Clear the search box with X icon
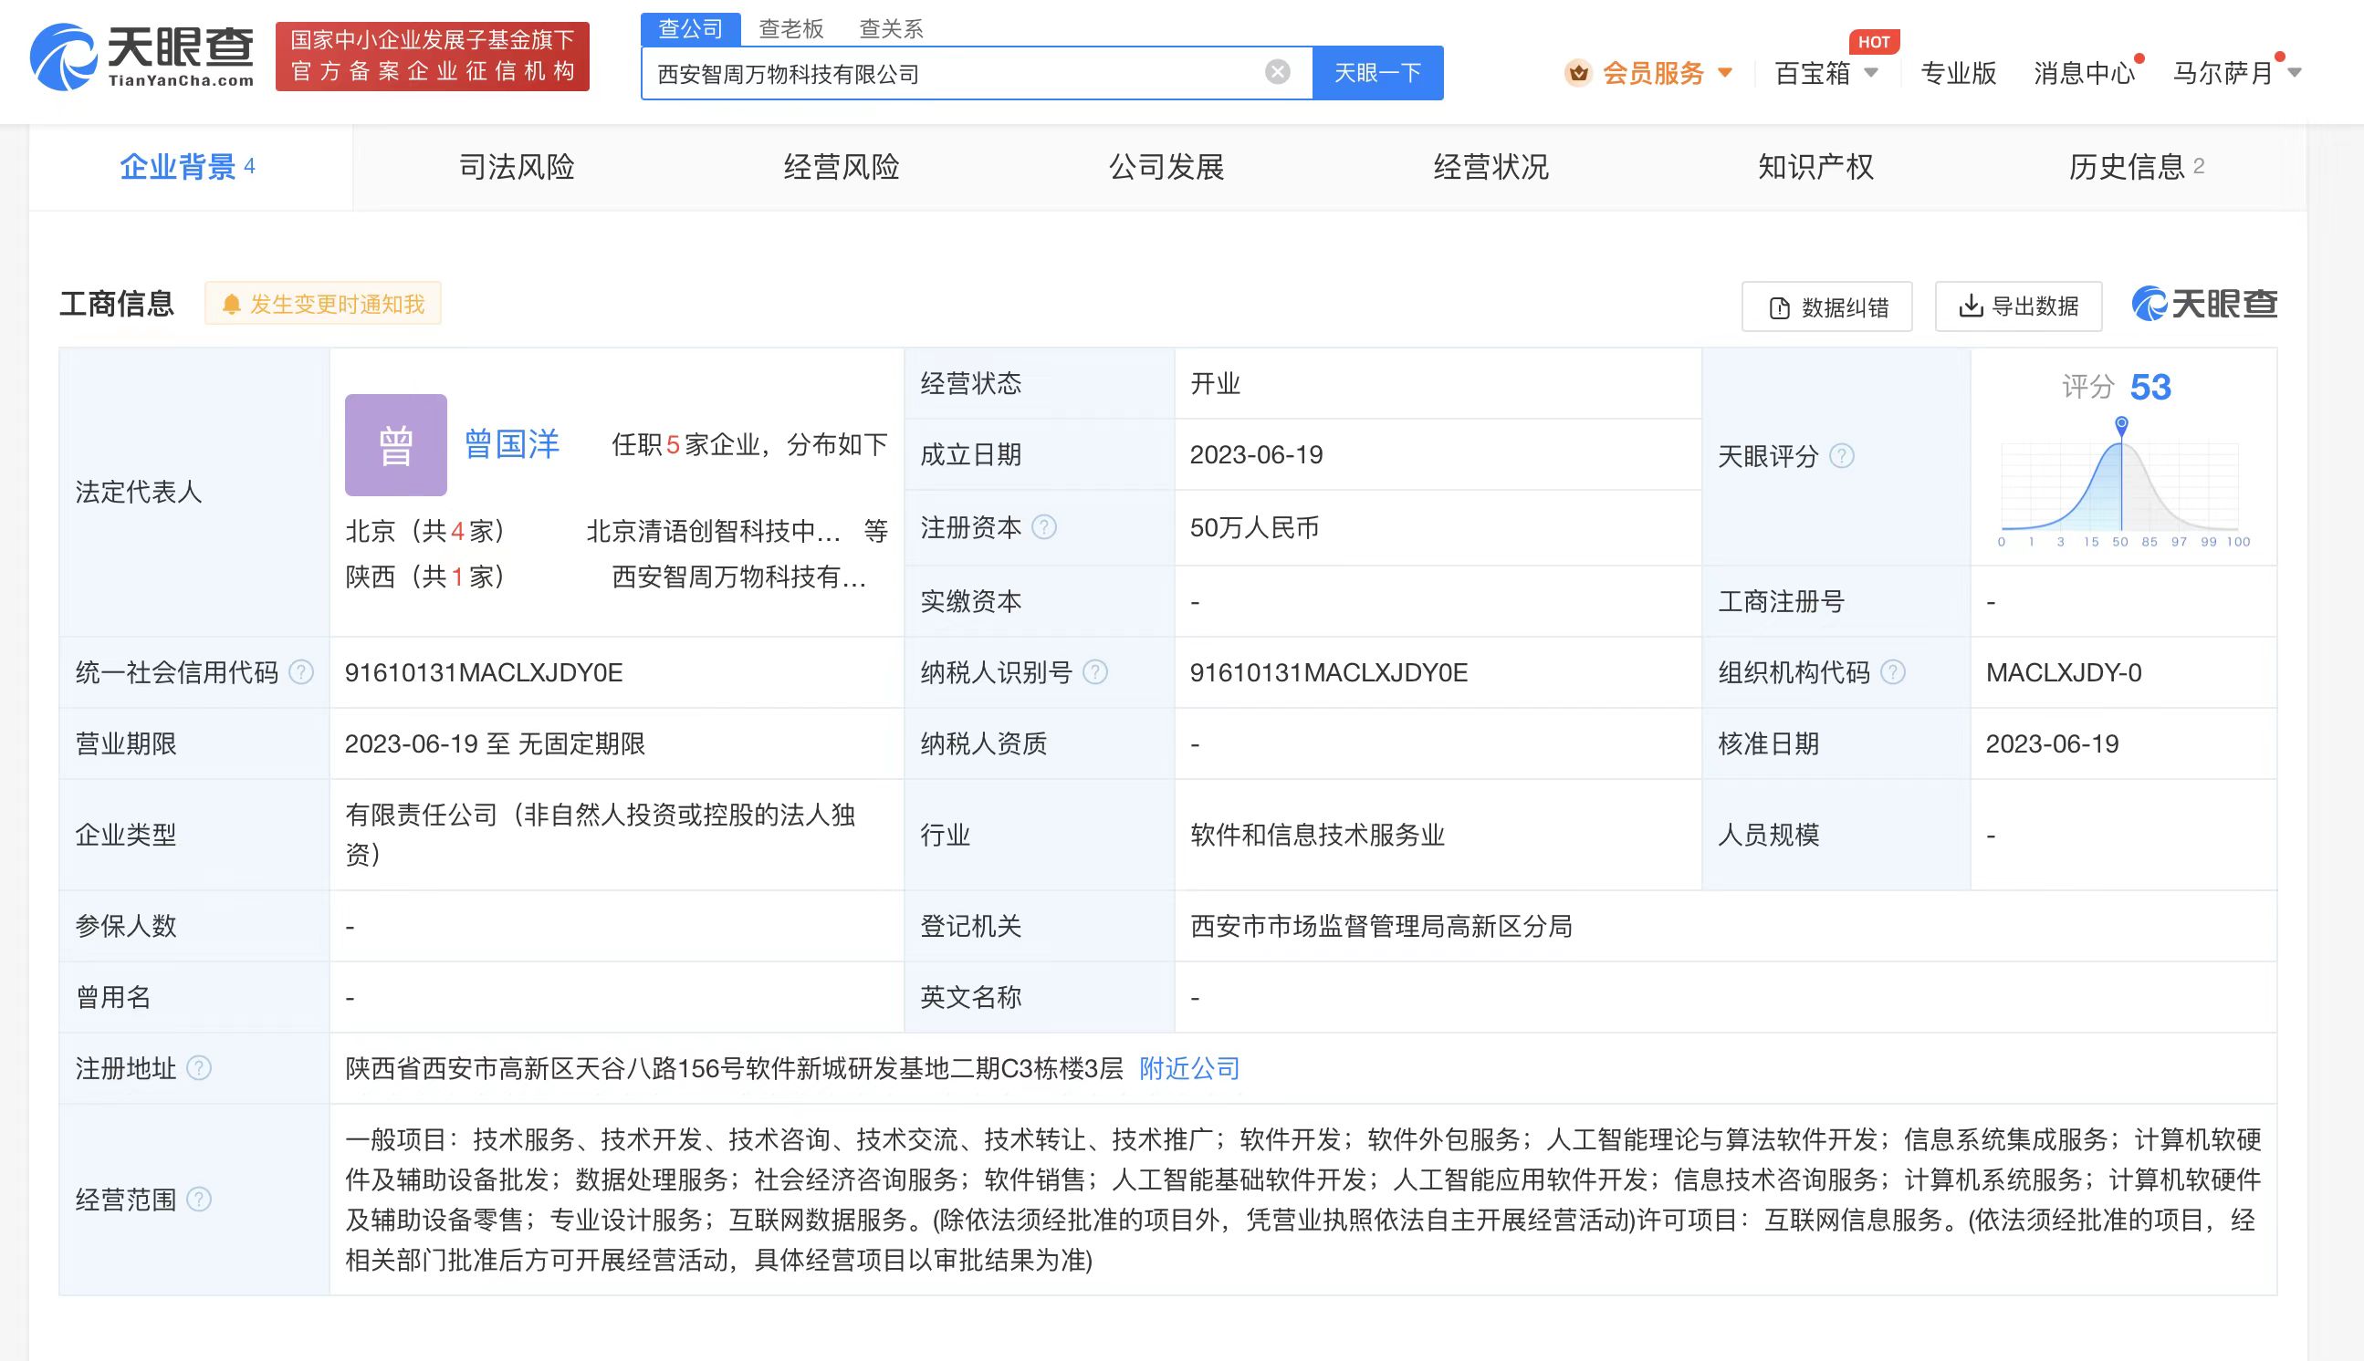 tap(1278, 72)
